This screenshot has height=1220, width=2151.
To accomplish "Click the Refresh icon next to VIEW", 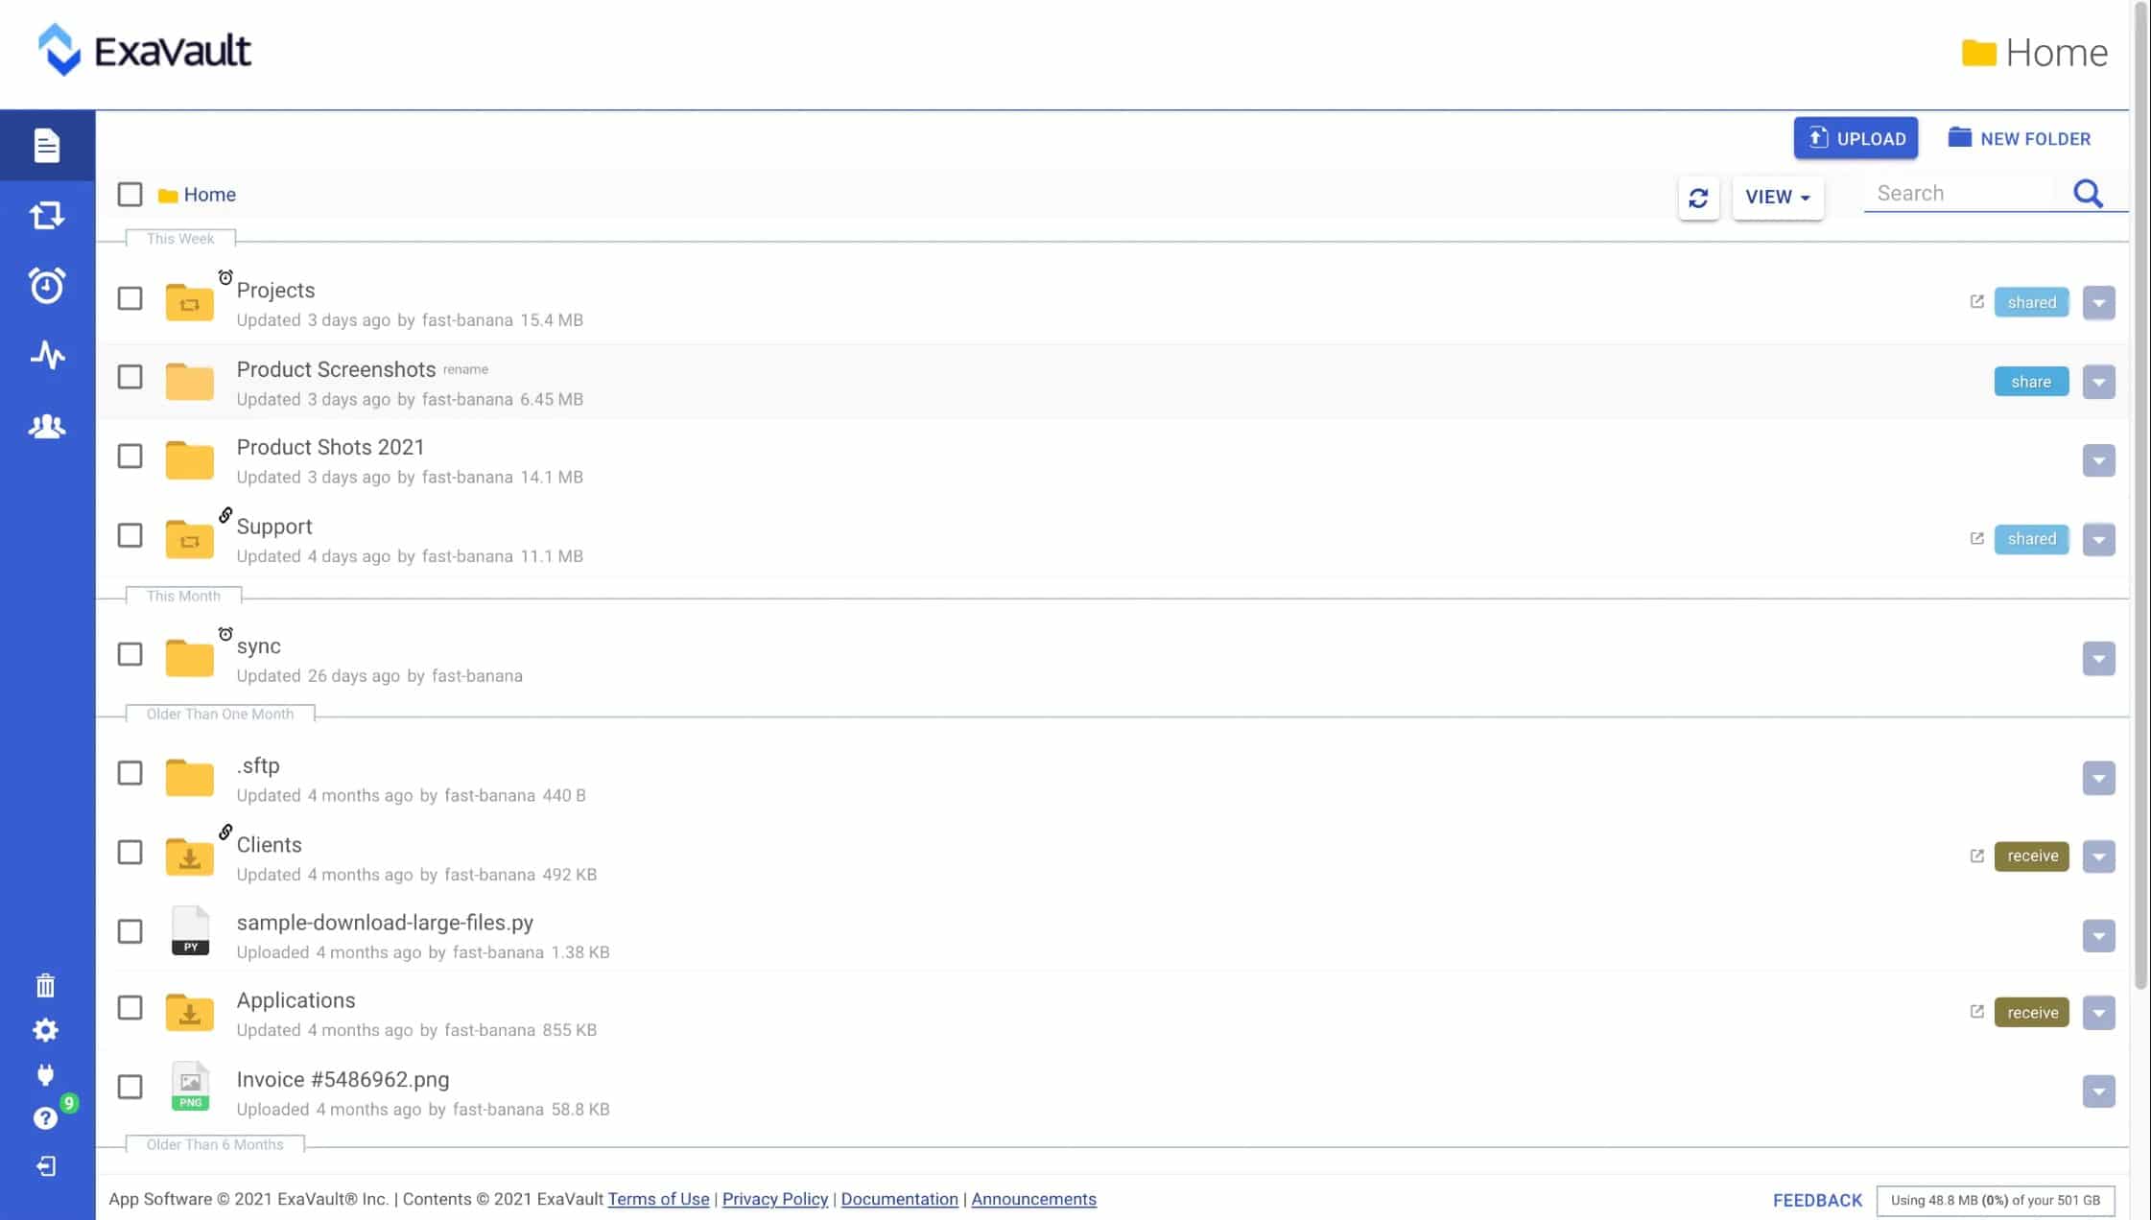I will 1697,195.
